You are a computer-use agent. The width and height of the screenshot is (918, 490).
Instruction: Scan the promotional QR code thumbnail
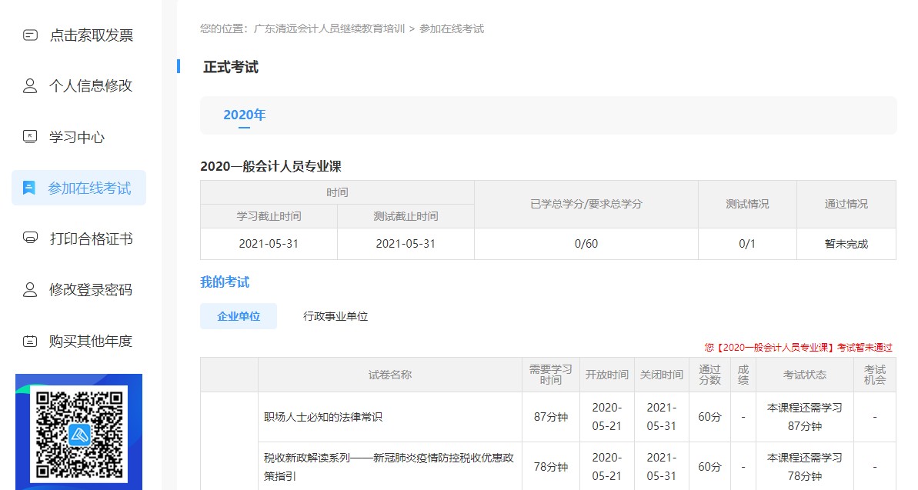pyautogui.click(x=78, y=434)
